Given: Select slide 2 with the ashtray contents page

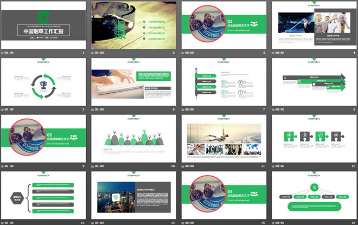Looking at the screenshot, I should point(133,24).
